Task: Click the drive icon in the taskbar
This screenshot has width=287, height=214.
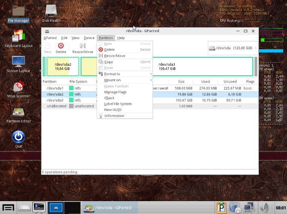Action: tap(25, 208)
